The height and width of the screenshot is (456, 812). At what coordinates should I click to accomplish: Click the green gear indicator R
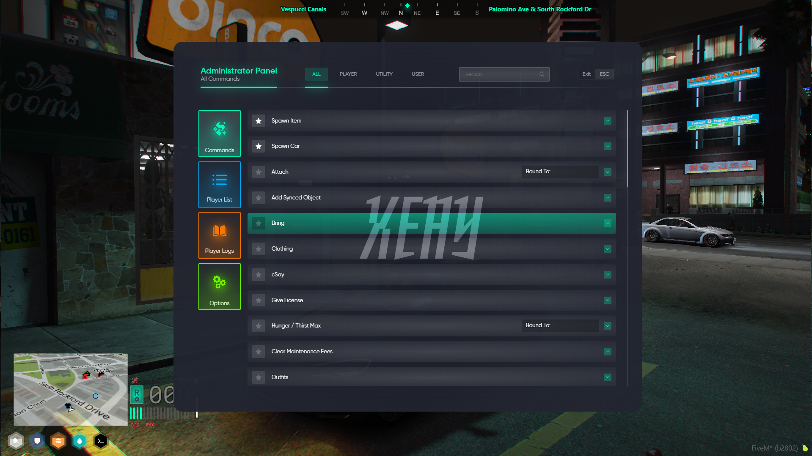pos(137,395)
